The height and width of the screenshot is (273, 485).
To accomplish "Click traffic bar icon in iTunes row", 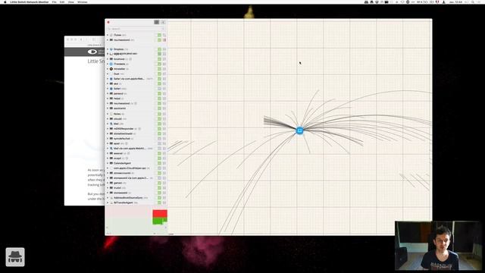I will (164, 35).
